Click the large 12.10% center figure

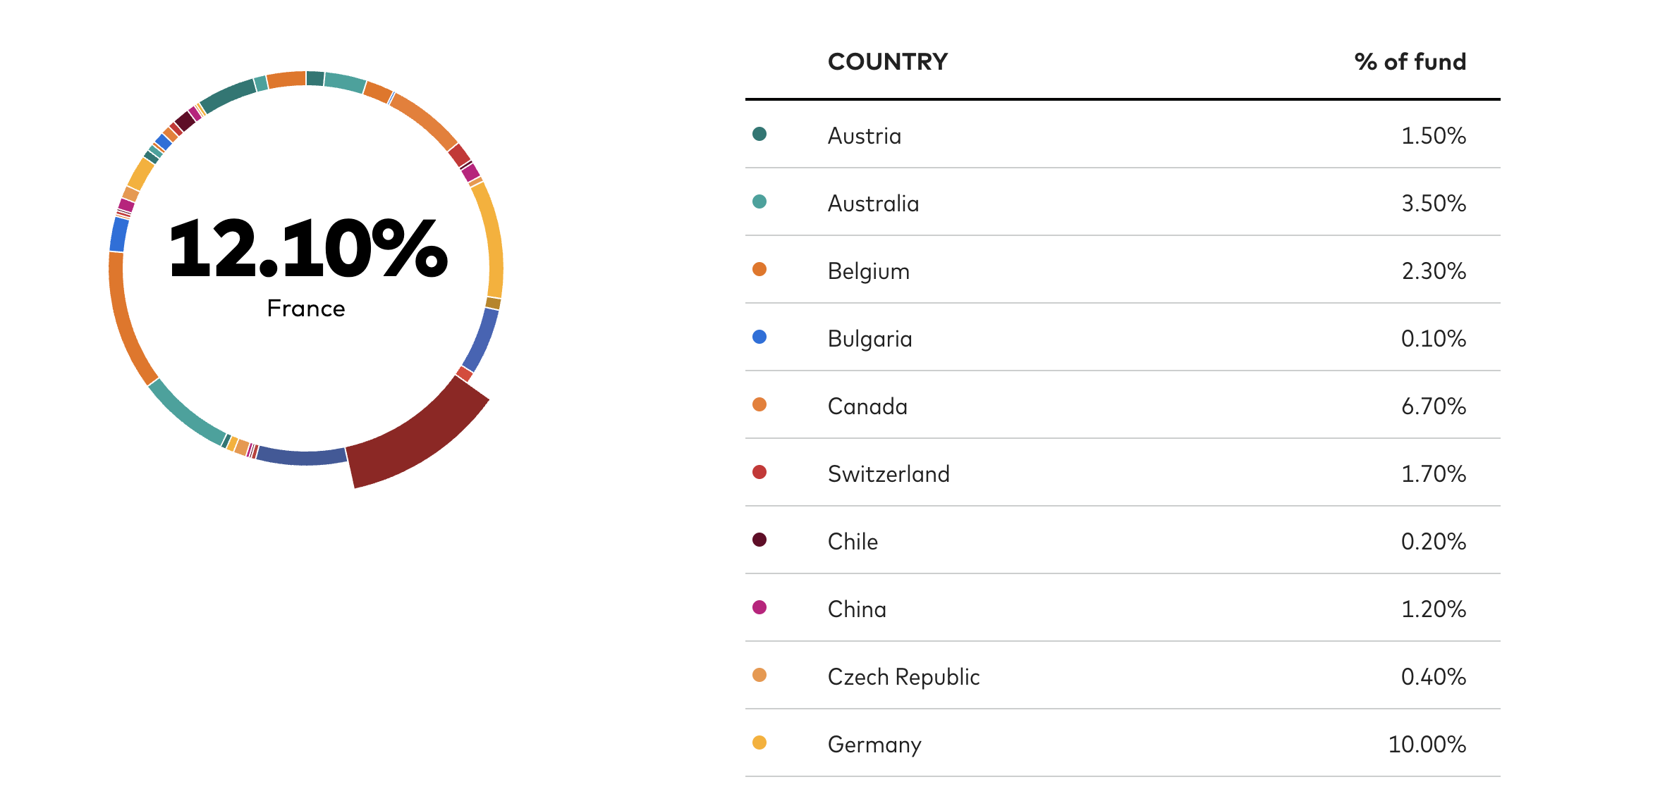coord(307,249)
